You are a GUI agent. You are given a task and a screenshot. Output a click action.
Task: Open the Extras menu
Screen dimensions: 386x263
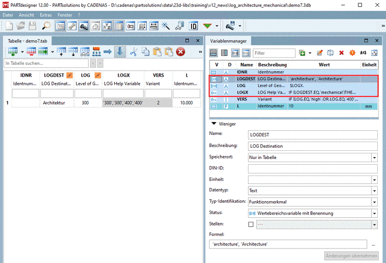point(46,15)
